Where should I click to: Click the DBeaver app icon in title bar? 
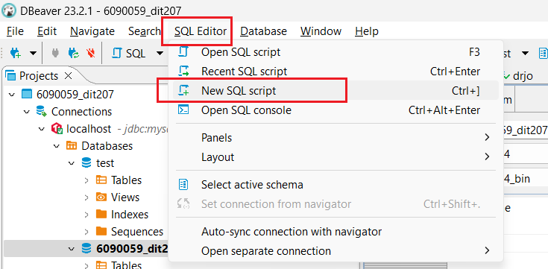[x=9, y=10]
